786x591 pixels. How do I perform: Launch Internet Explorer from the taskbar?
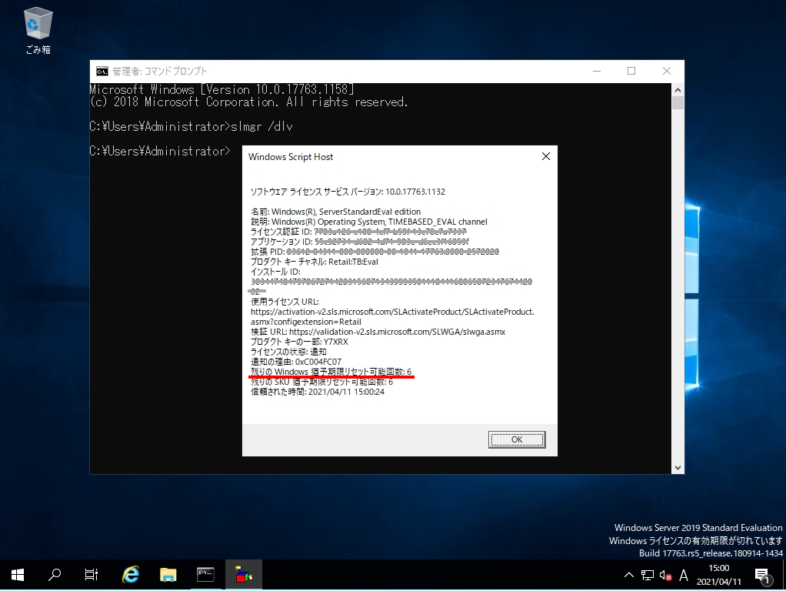pos(131,575)
